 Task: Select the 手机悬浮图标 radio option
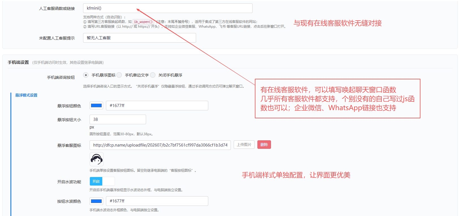coord(86,75)
